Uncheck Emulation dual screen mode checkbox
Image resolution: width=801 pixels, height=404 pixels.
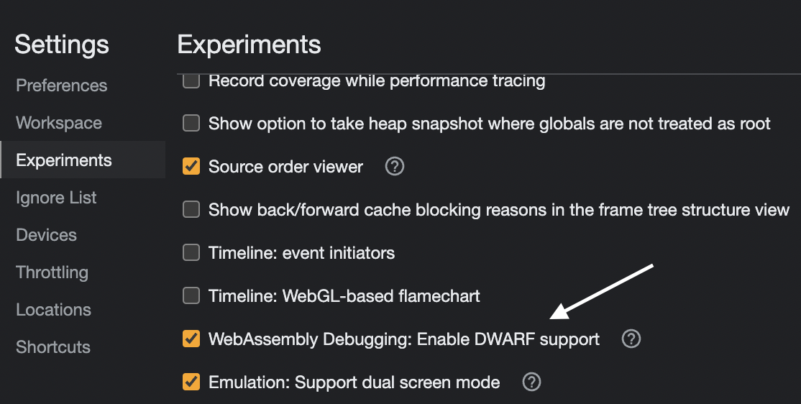(x=191, y=382)
